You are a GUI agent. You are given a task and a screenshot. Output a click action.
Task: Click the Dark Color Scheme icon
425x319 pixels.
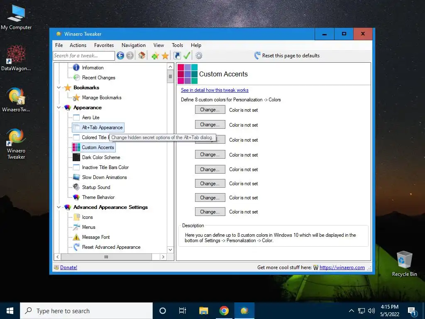(76, 157)
